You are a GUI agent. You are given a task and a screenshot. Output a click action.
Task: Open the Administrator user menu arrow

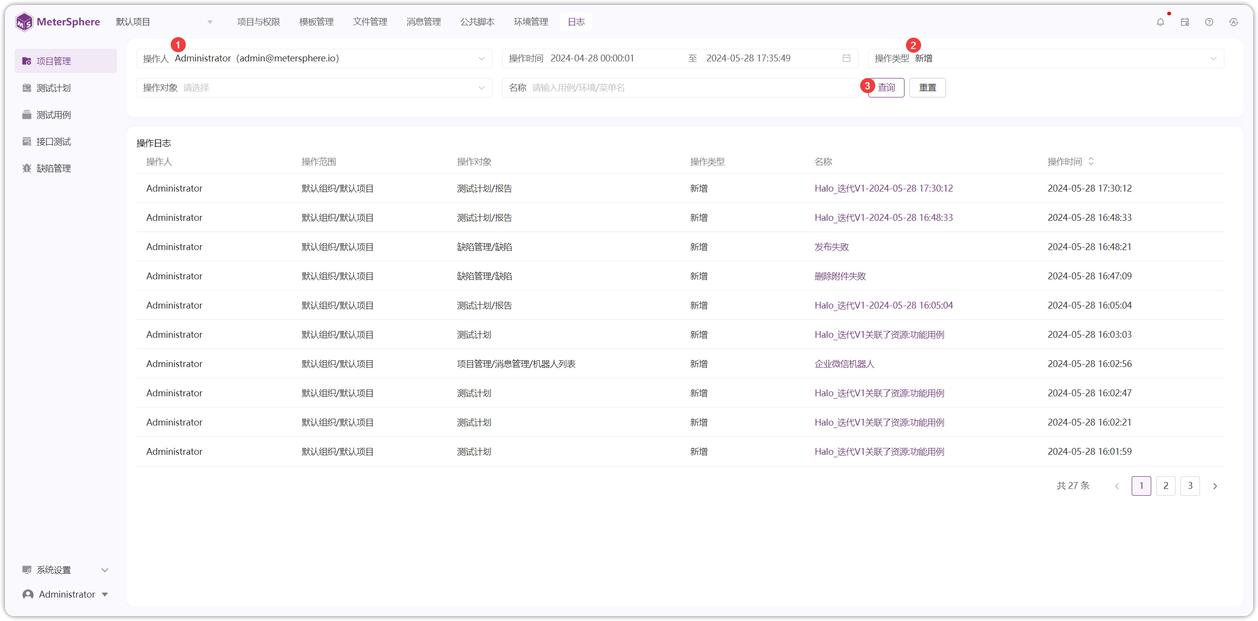[x=104, y=594]
